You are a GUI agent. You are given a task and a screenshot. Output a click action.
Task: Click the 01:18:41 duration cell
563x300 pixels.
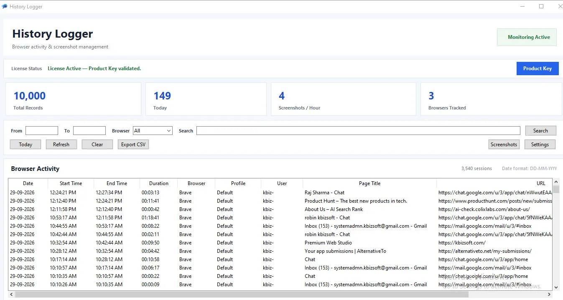[150, 218]
